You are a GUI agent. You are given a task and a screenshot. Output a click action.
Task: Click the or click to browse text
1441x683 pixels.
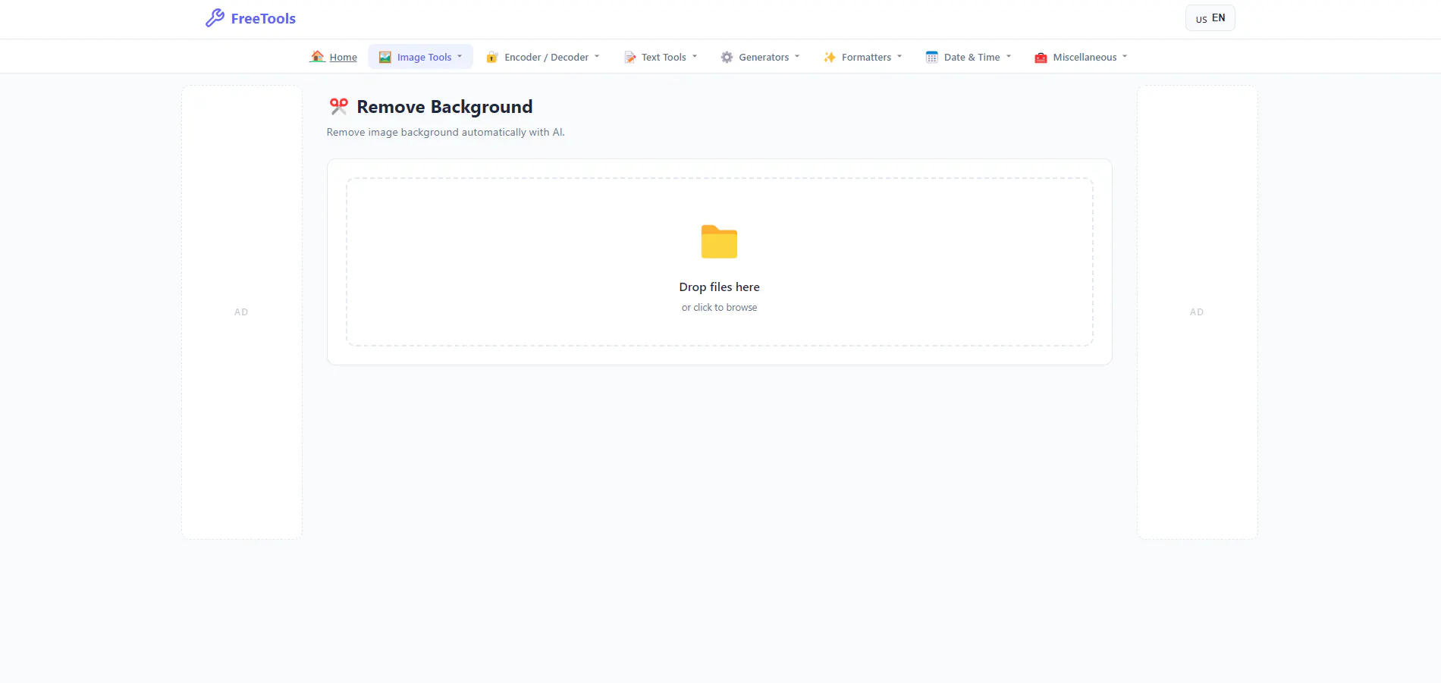click(719, 308)
